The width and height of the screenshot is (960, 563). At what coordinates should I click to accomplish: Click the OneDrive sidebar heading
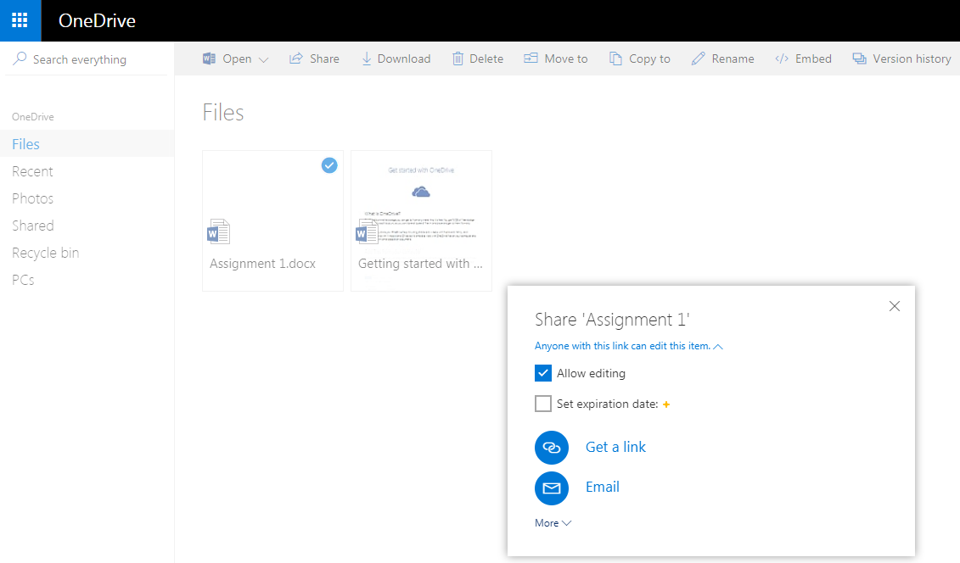click(33, 117)
